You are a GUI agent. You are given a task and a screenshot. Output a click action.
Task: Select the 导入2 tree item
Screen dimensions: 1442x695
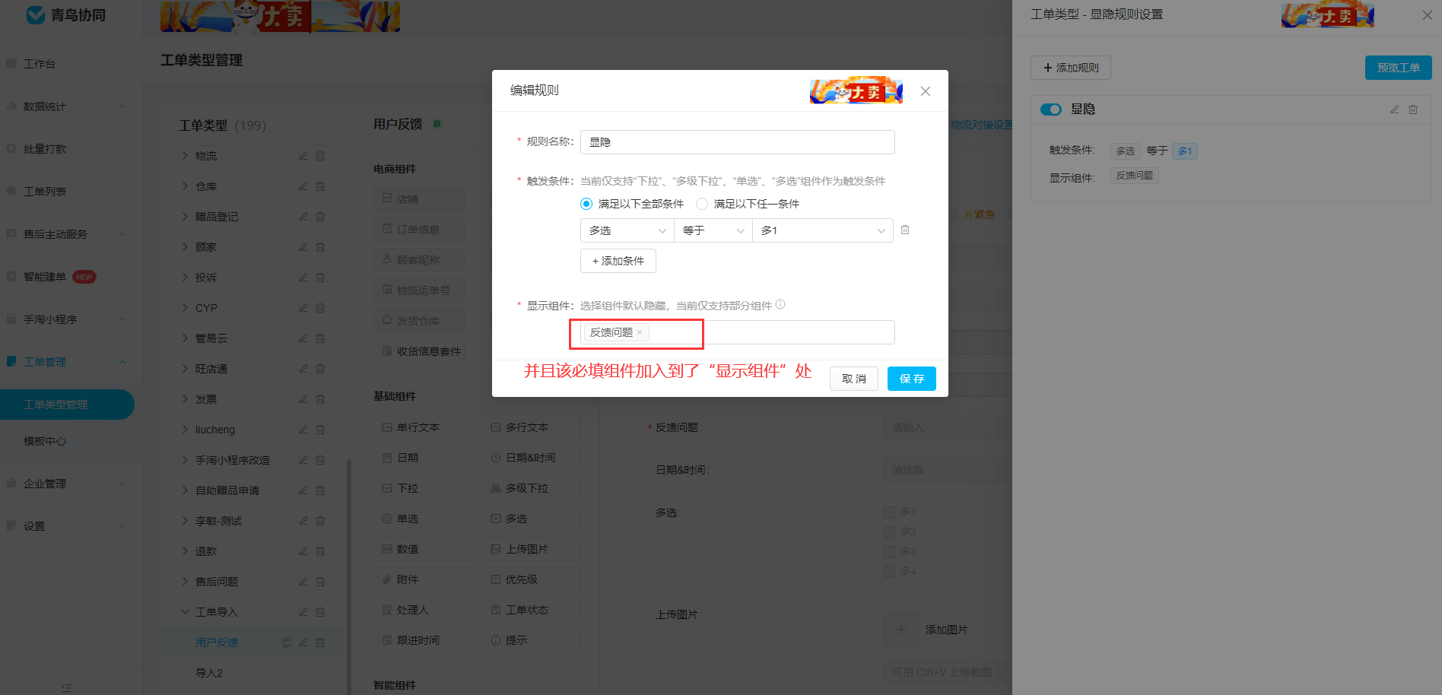click(x=209, y=673)
